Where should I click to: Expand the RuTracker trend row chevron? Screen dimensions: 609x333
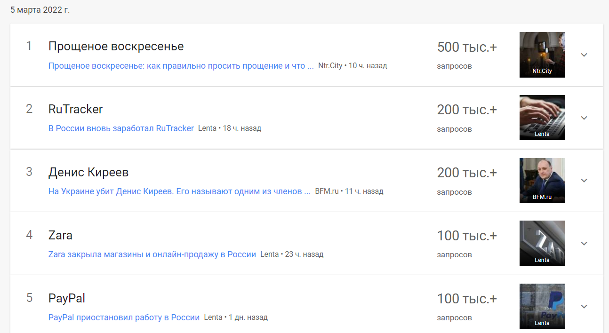tap(584, 118)
